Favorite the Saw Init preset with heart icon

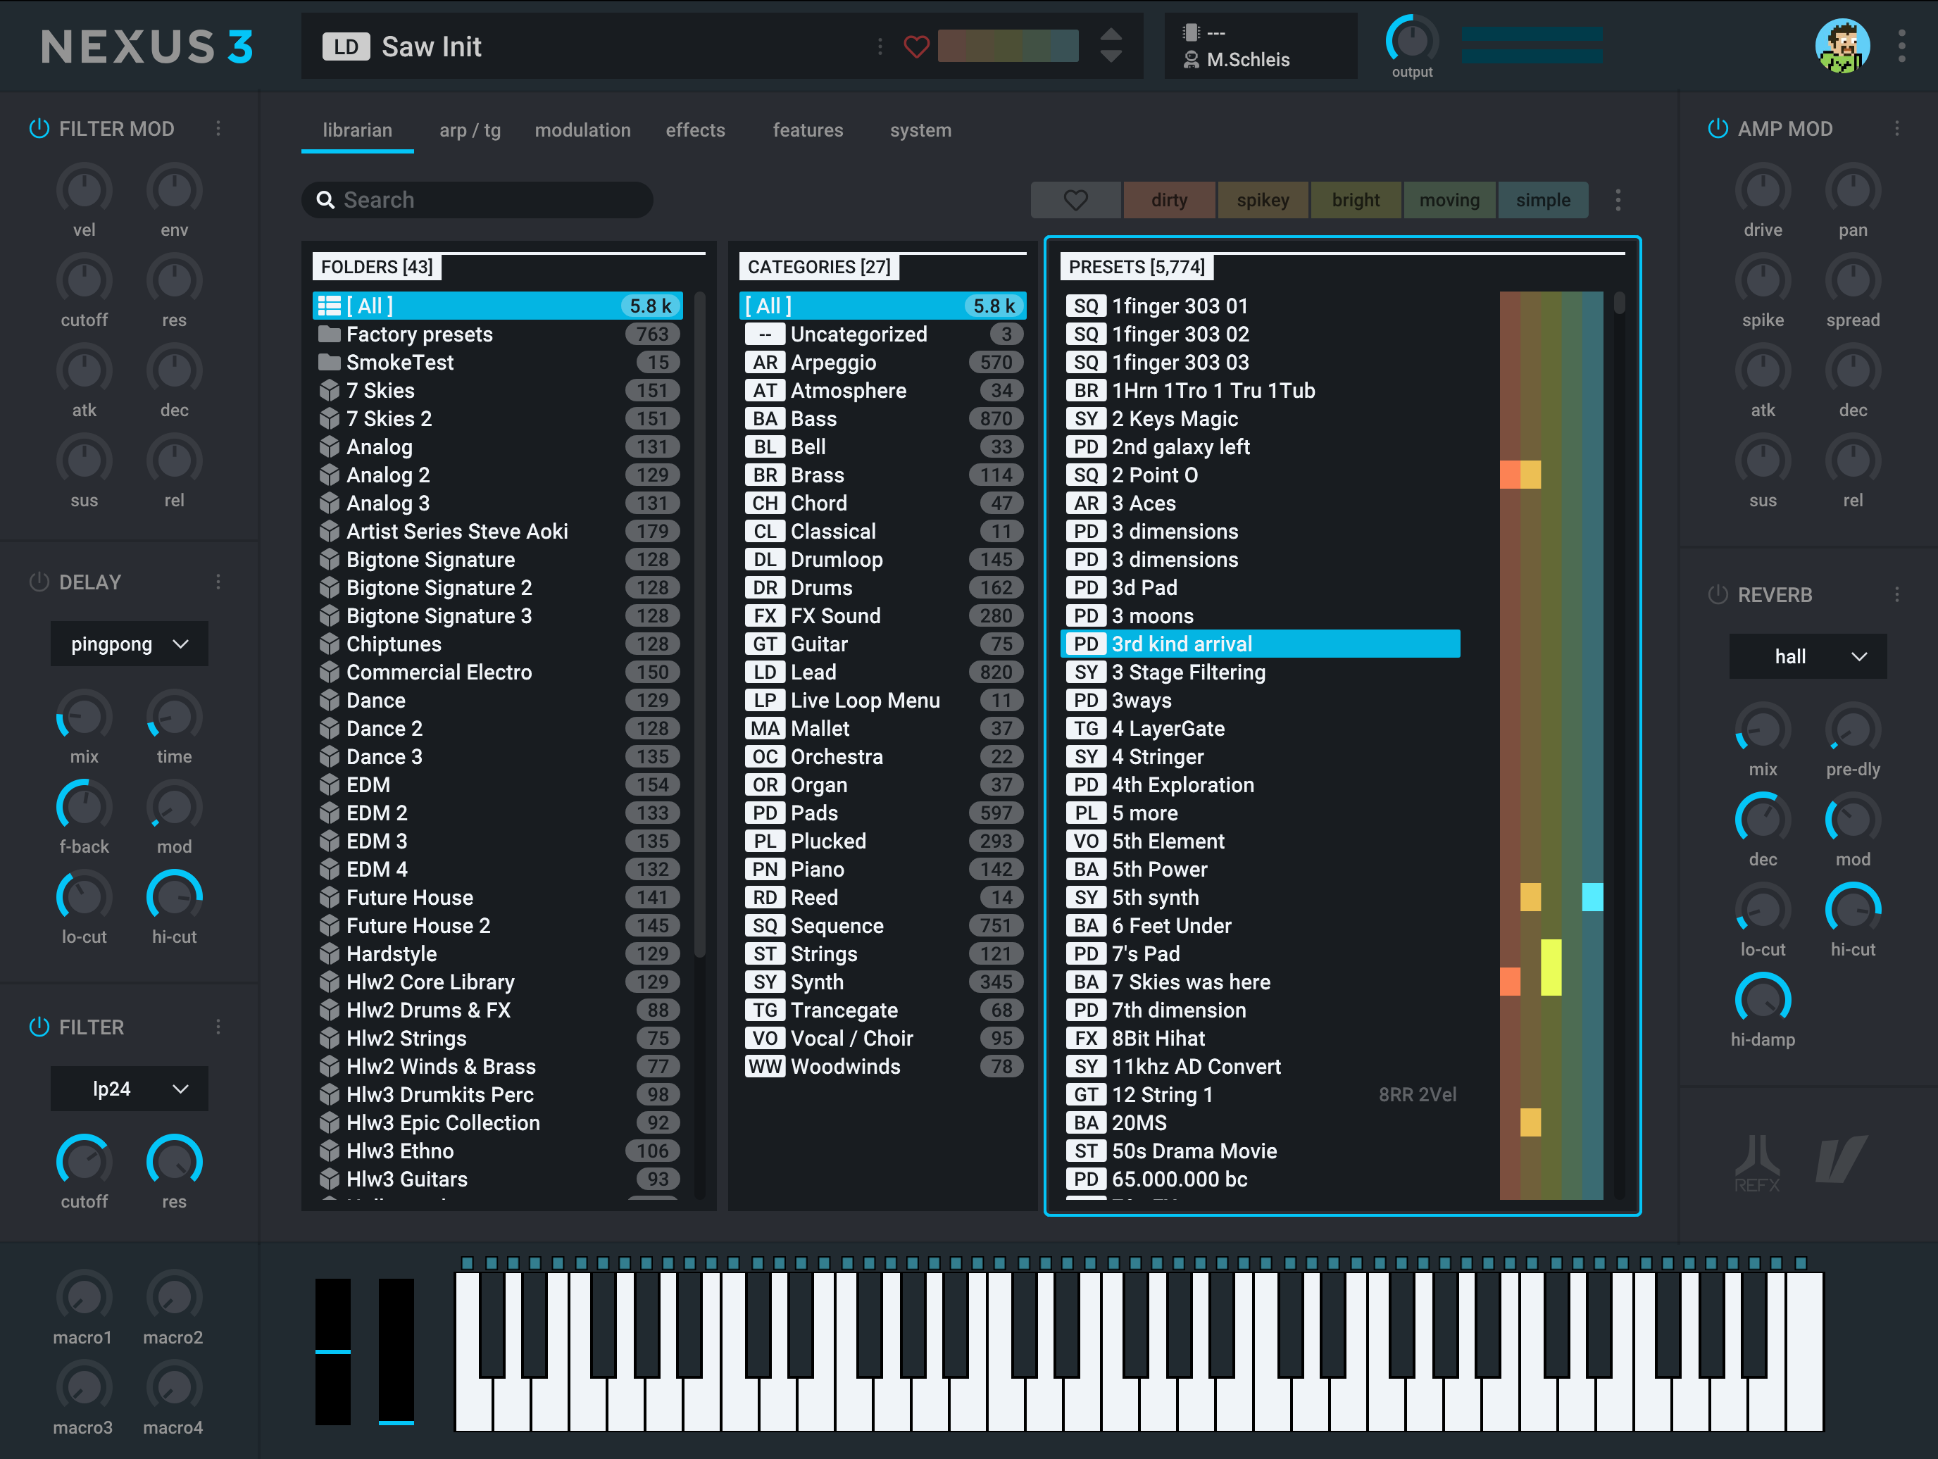[x=915, y=46]
